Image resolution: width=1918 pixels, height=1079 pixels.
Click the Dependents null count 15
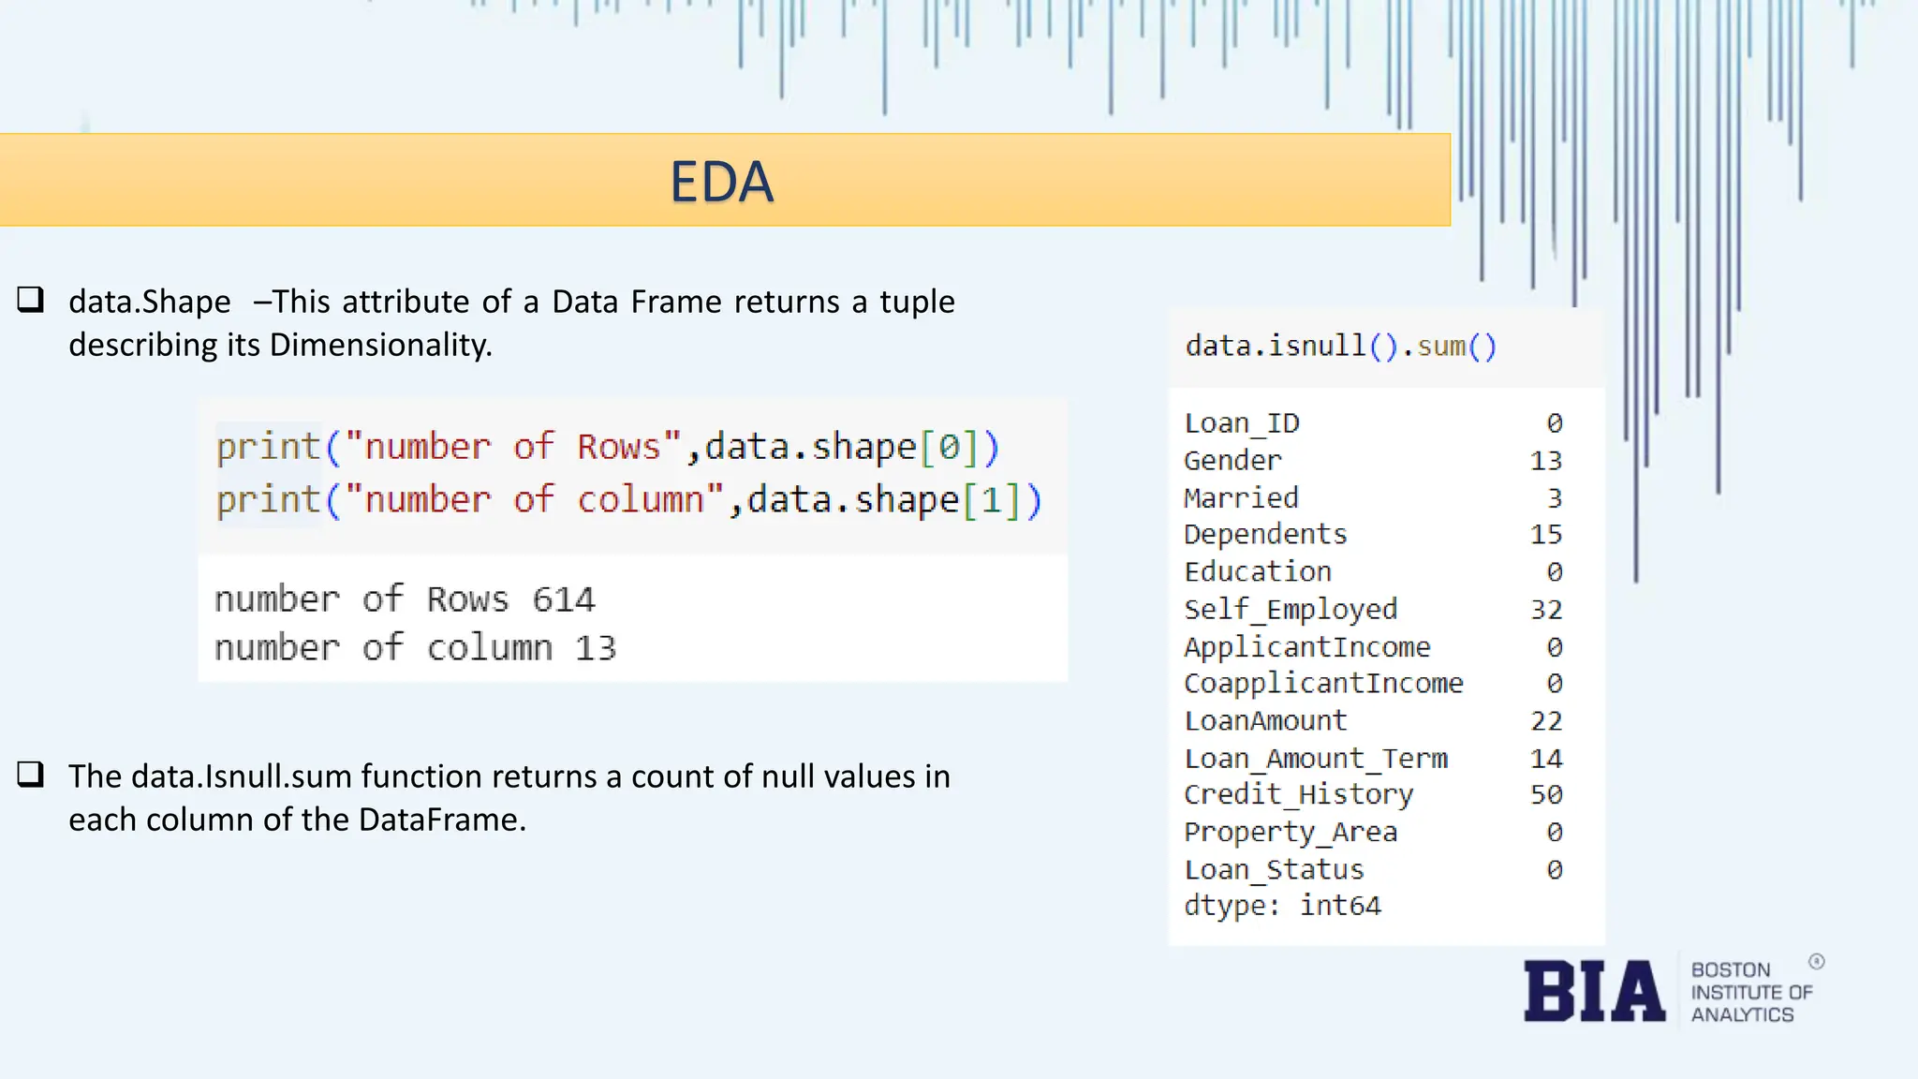pyautogui.click(x=1546, y=535)
